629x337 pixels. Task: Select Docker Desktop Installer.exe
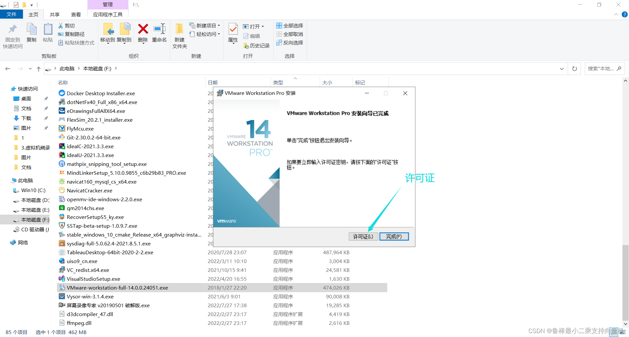[101, 93]
